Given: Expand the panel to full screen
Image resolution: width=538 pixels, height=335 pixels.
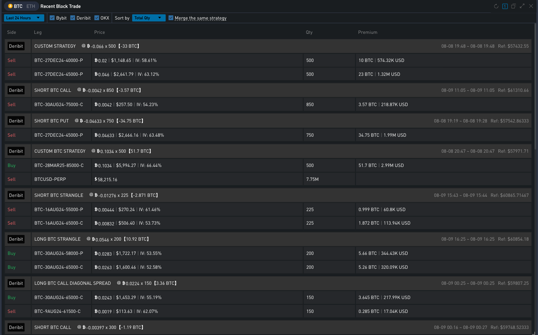Looking at the screenshot, I should tap(522, 6).
